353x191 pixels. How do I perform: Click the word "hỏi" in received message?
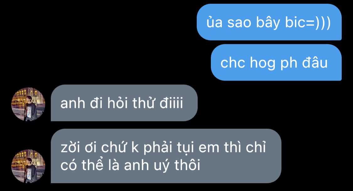pos(118,103)
